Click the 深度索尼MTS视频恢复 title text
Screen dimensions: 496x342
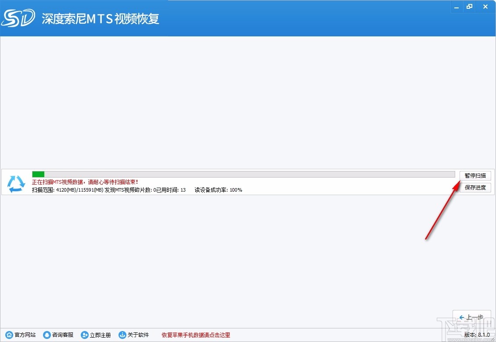pos(101,19)
